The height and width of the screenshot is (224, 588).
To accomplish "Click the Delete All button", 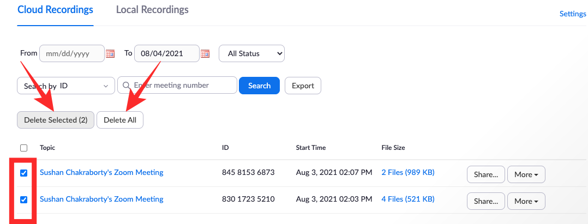I will pyautogui.click(x=120, y=120).
